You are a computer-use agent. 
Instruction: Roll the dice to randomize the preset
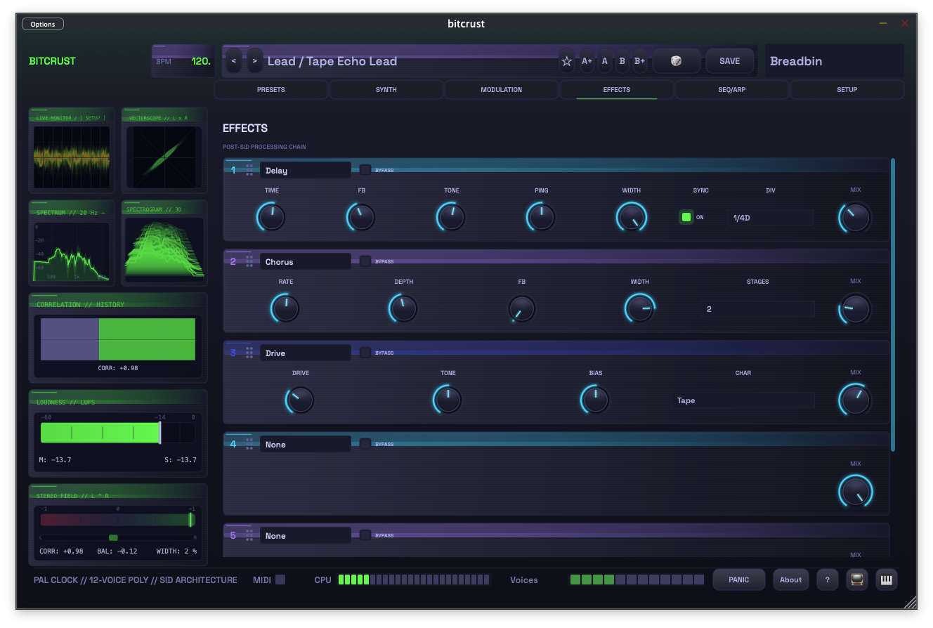click(676, 61)
